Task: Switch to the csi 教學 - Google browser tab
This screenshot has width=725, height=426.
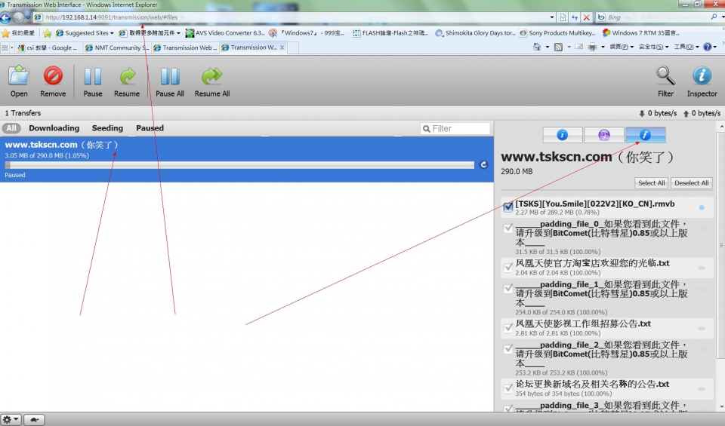Action: 48,48
